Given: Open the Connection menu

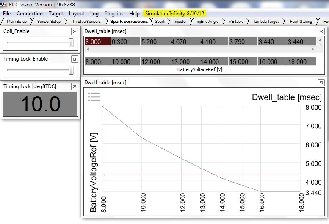Looking at the screenshot, I should coord(30,14).
